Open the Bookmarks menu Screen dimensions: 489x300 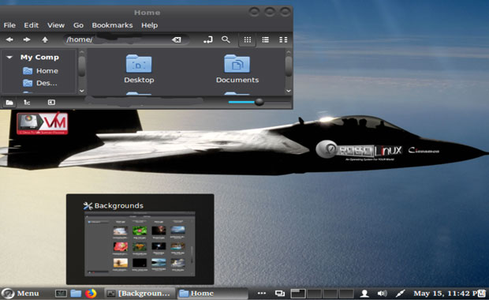pyautogui.click(x=112, y=25)
